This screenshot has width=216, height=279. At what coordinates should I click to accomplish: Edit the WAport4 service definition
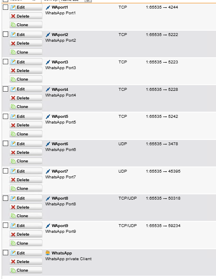pyautogui.click(x=26, y=89)
